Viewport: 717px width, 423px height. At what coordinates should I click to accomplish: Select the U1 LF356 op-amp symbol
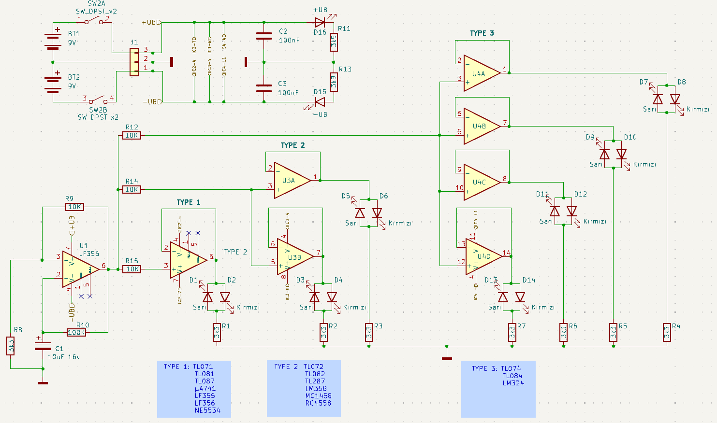tap(81, 269)
